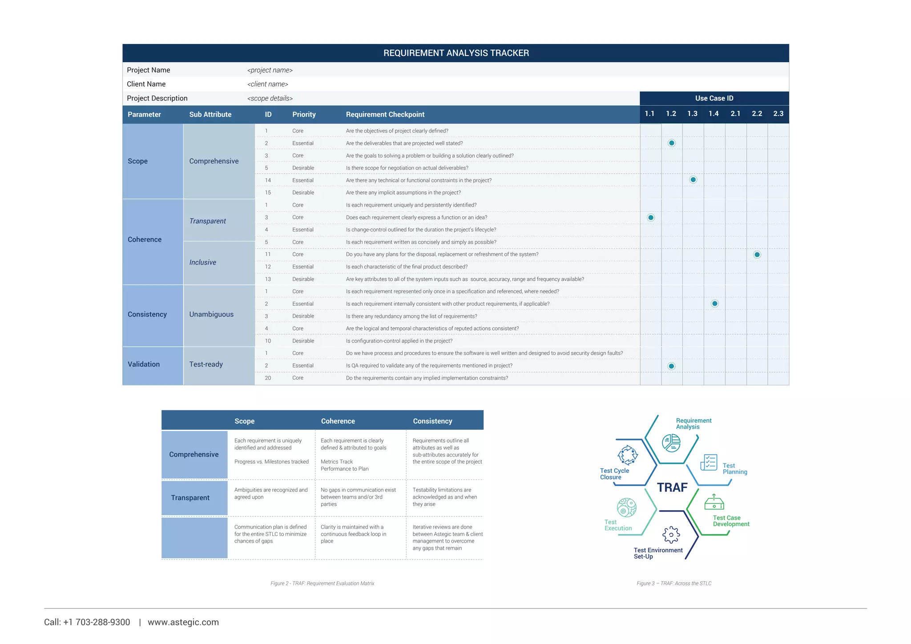911x644 pixels.
Task: Select the 1.2 marker on QA required row
Action: click(x=672, y=366)
